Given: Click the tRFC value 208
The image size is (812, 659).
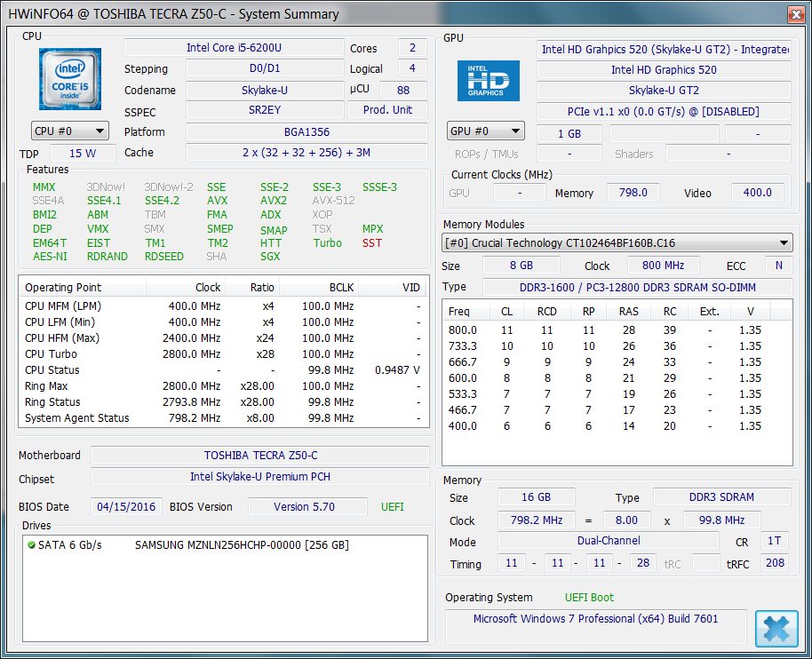Looking at the screenshot, I should click(x=774, y=563).
